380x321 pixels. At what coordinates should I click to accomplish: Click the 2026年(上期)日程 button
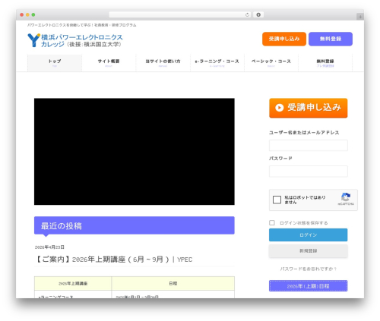click(x=309, y=286)
